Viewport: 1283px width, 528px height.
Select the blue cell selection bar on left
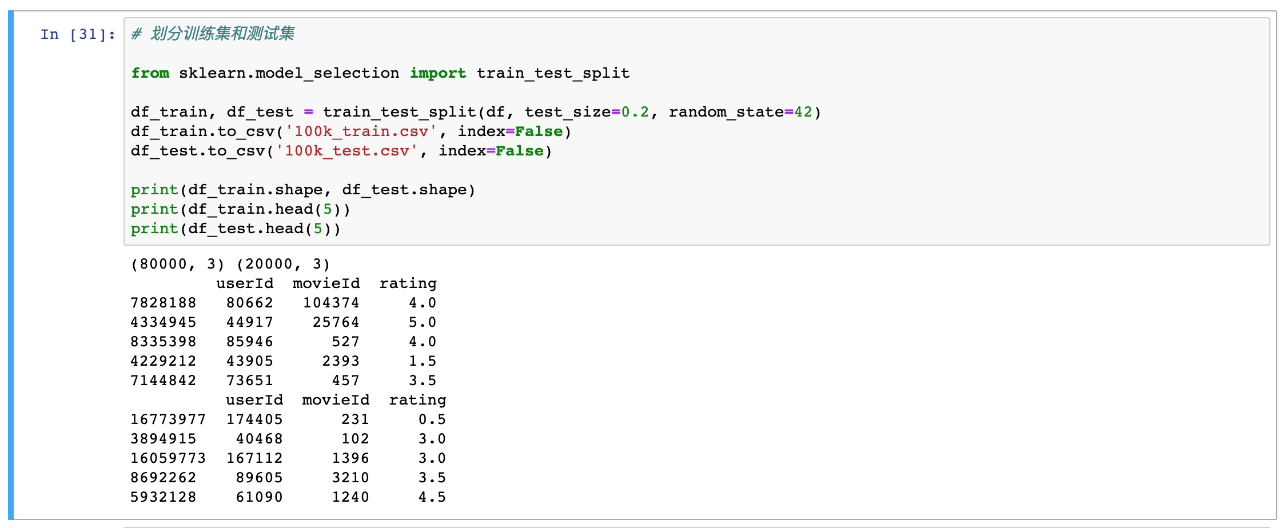click(x=10, y=264)
